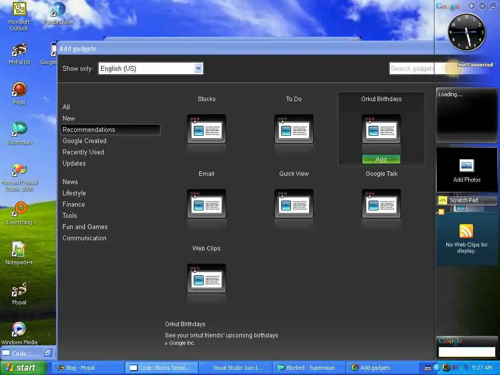The height and width of the screenshot is (375, 500).
Task: Switch to Code::Blocks Templ... taskbar item
Action: 162,368
